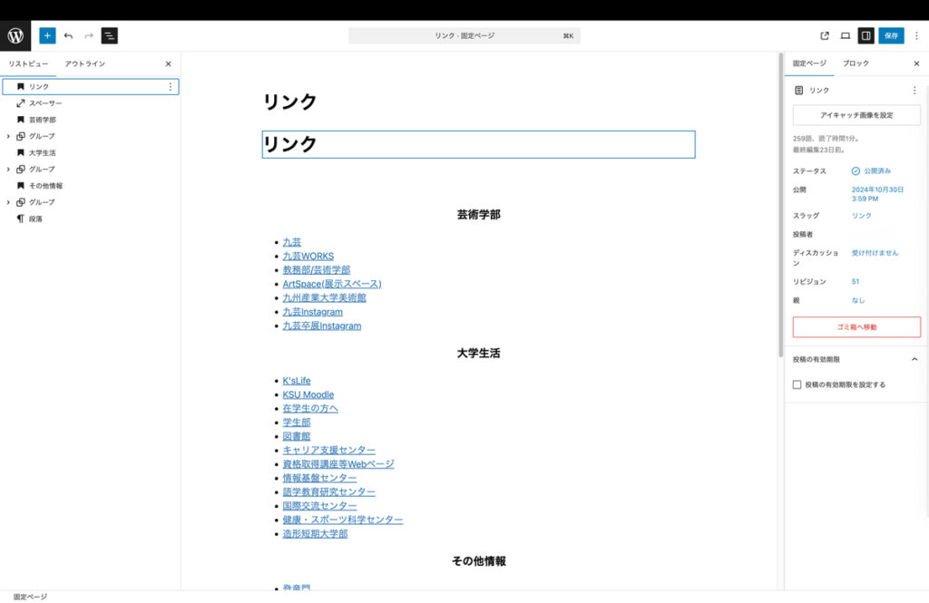Expand the グループ item below 芸術学部
929x603 pixels.
[x=8, y=136]
